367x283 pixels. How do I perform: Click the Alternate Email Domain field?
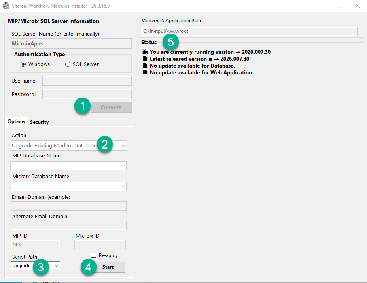point(68,226)
